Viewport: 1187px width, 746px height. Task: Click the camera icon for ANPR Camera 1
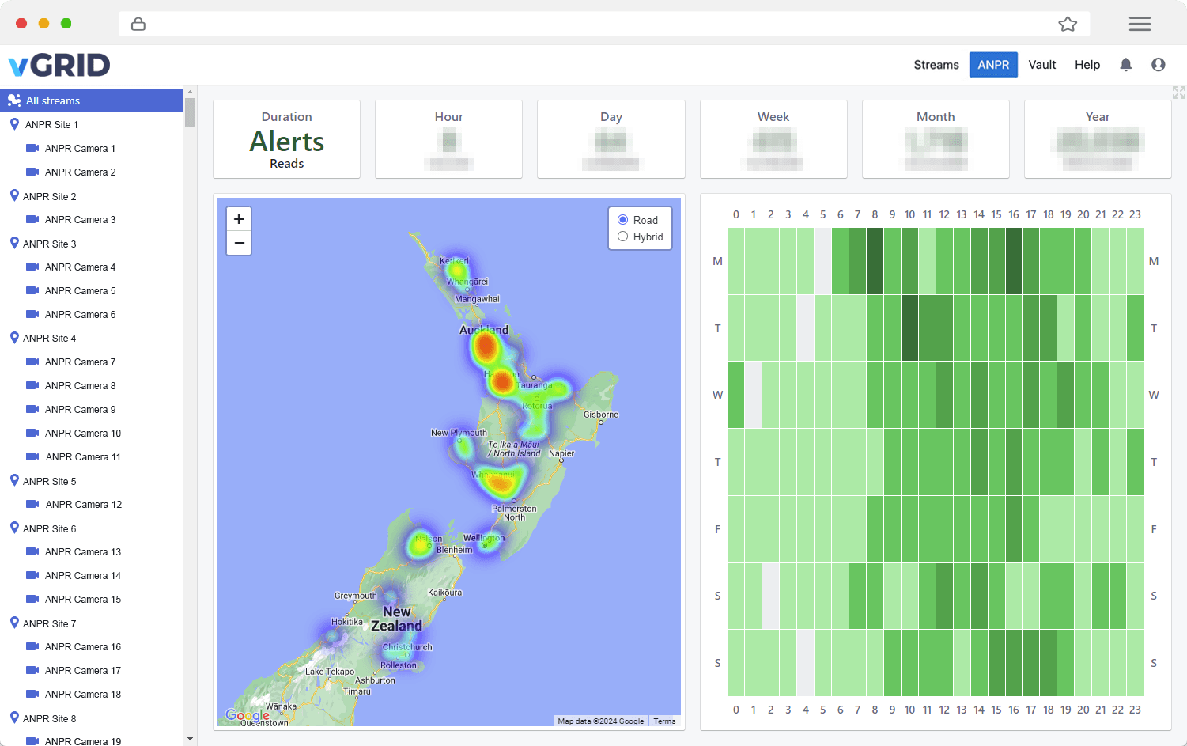click(x=32, y=148)
